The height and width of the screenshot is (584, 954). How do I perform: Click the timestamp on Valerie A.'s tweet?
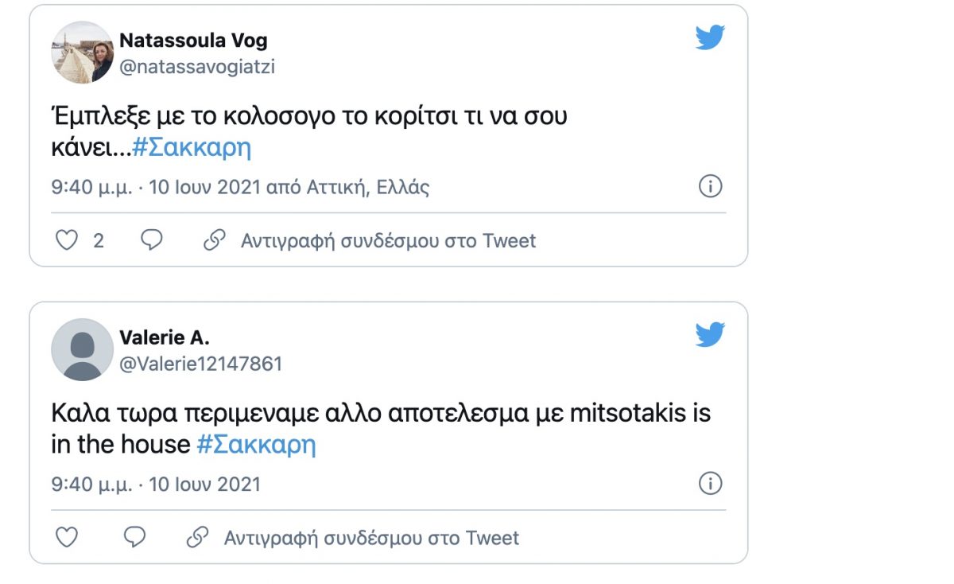156,484
